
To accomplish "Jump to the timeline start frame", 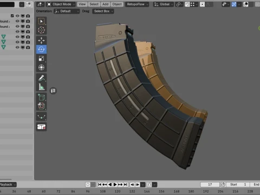I will [x=100, y=185].
